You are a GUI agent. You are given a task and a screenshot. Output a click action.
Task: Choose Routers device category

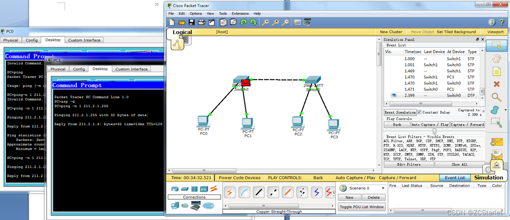click(x=175, y=189)
